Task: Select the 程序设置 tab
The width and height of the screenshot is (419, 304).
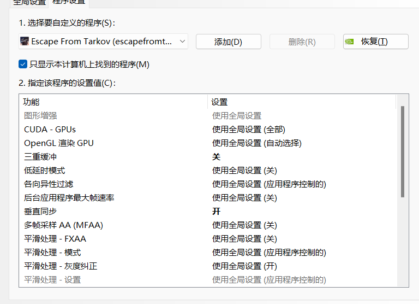Action: click(68, 2)
